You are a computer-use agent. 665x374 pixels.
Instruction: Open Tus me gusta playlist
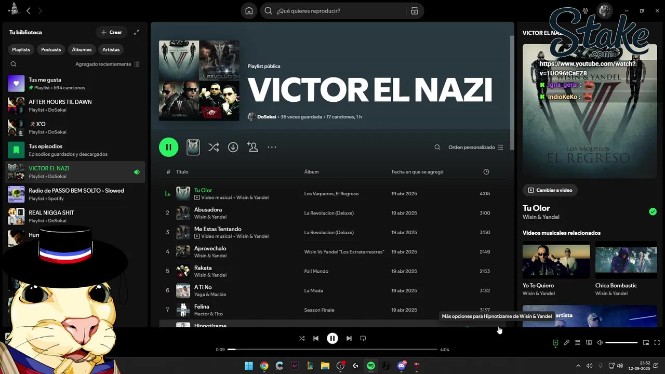pyautogui.click(x=75, y=84)
